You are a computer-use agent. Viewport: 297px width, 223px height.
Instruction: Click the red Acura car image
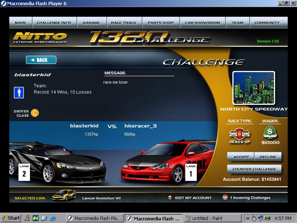(x=169, y=162)
